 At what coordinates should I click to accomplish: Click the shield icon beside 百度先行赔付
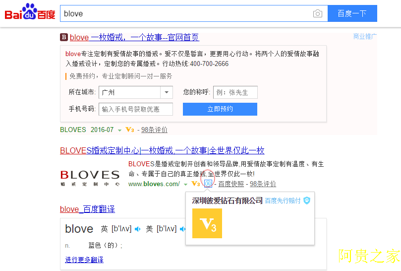[x=307, y=201]
